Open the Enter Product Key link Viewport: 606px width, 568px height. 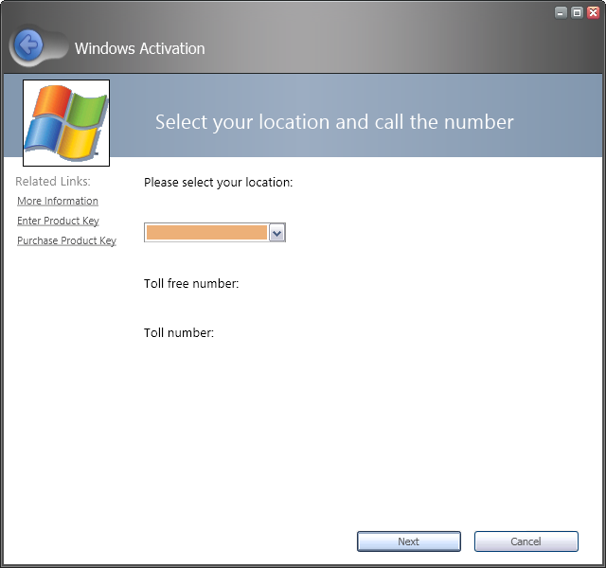tap(58, 221)
